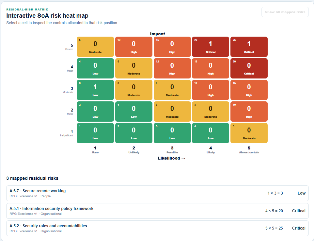Select the score 9 Moderate cell
Viewport: 314px width, 241px height.
172,90
